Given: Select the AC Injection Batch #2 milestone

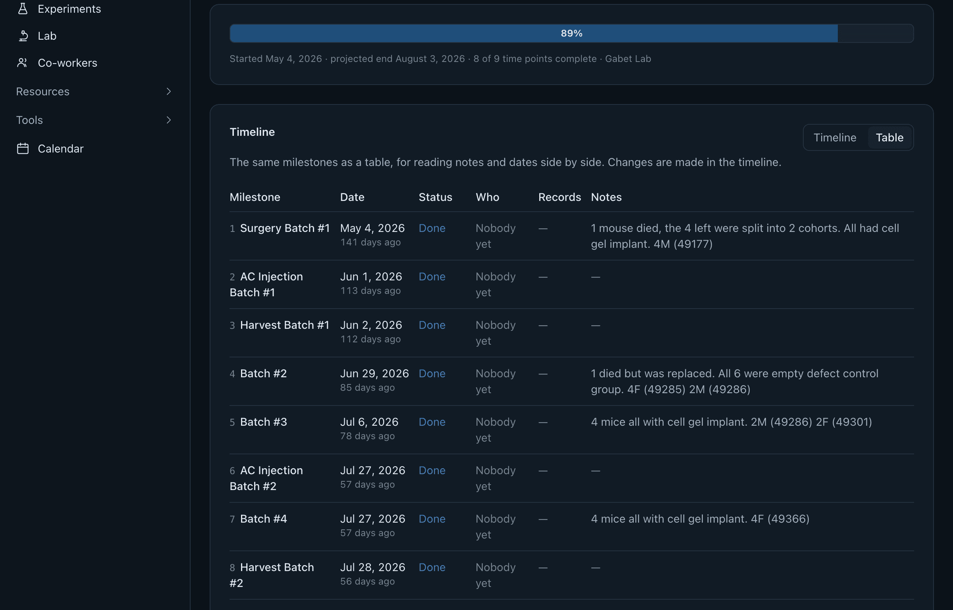Looking at the screenshot, I should coord(266,478).
